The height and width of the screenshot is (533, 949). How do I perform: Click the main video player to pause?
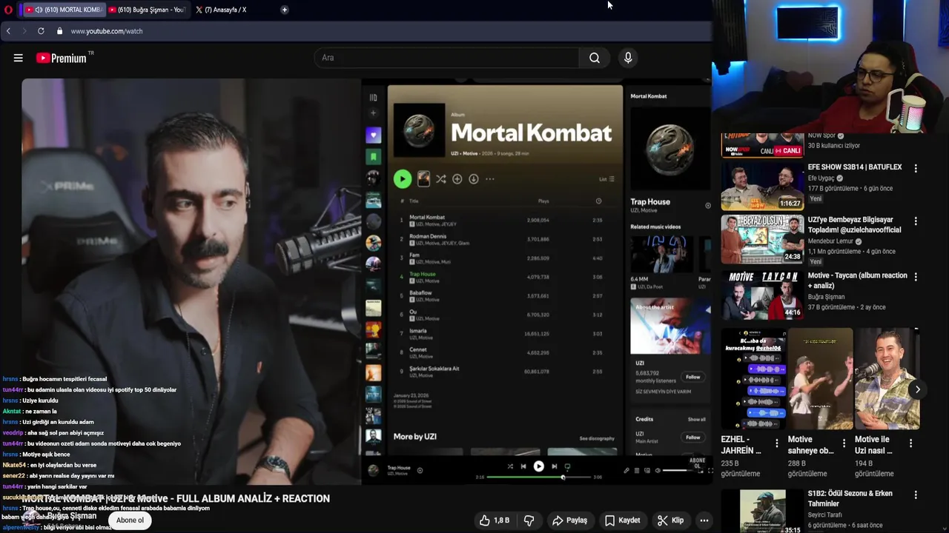tap(366, 281)
